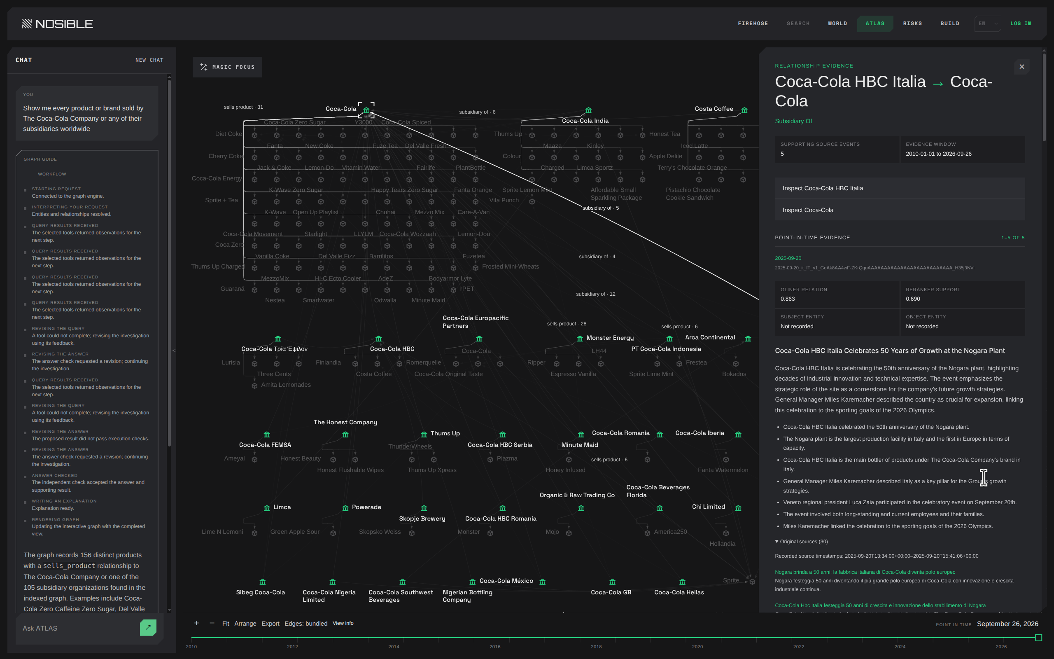Go to the Build tab

point(950,23)
